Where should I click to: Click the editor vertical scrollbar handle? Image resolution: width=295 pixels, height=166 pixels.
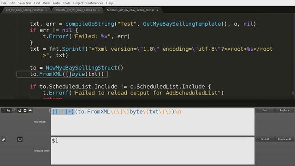tap(293, 93)
